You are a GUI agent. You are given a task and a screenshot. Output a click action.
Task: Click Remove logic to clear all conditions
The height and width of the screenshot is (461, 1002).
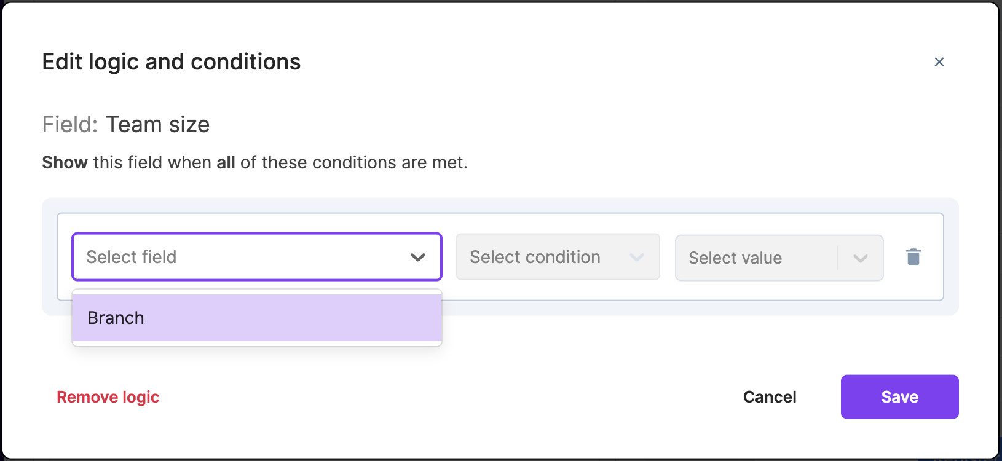click(x=108, y=396)
